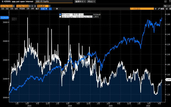Click the chart title G 43500: qqq put open interest
Screen dimensions: 171x107
[17, 2]
